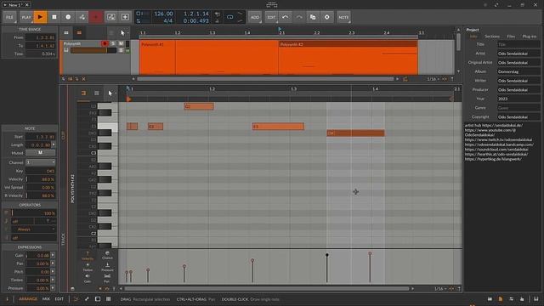Select the Pressure expression lane icon

107,267
